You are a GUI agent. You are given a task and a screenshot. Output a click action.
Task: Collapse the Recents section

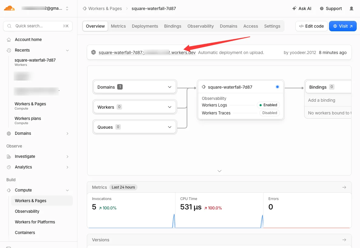click(x=67, y=50)
